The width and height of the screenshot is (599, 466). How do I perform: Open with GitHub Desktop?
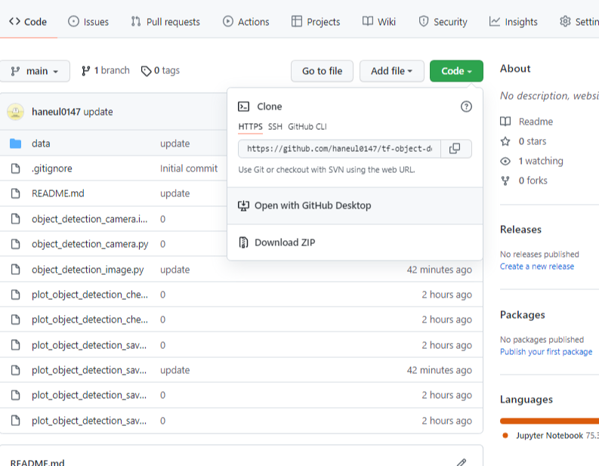(x=355, y=205)
